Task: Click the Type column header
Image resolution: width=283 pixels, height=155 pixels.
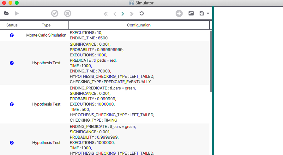Action: [46, 25]
